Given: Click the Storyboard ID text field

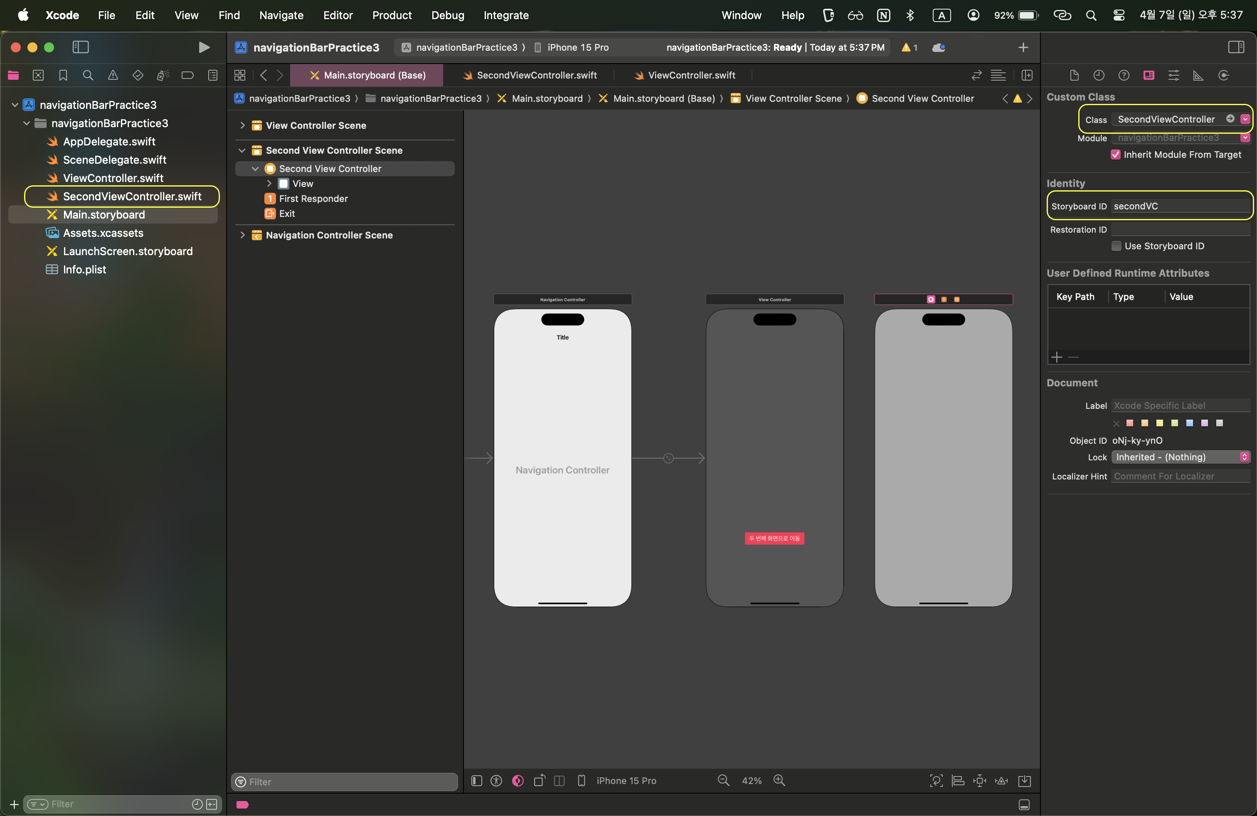Looking at the screenshot, I should 1179,206.
